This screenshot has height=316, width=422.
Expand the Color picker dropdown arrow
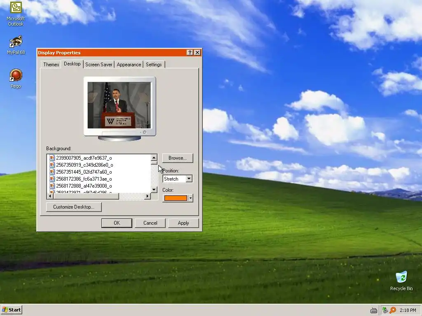click(x=190, y=198)
